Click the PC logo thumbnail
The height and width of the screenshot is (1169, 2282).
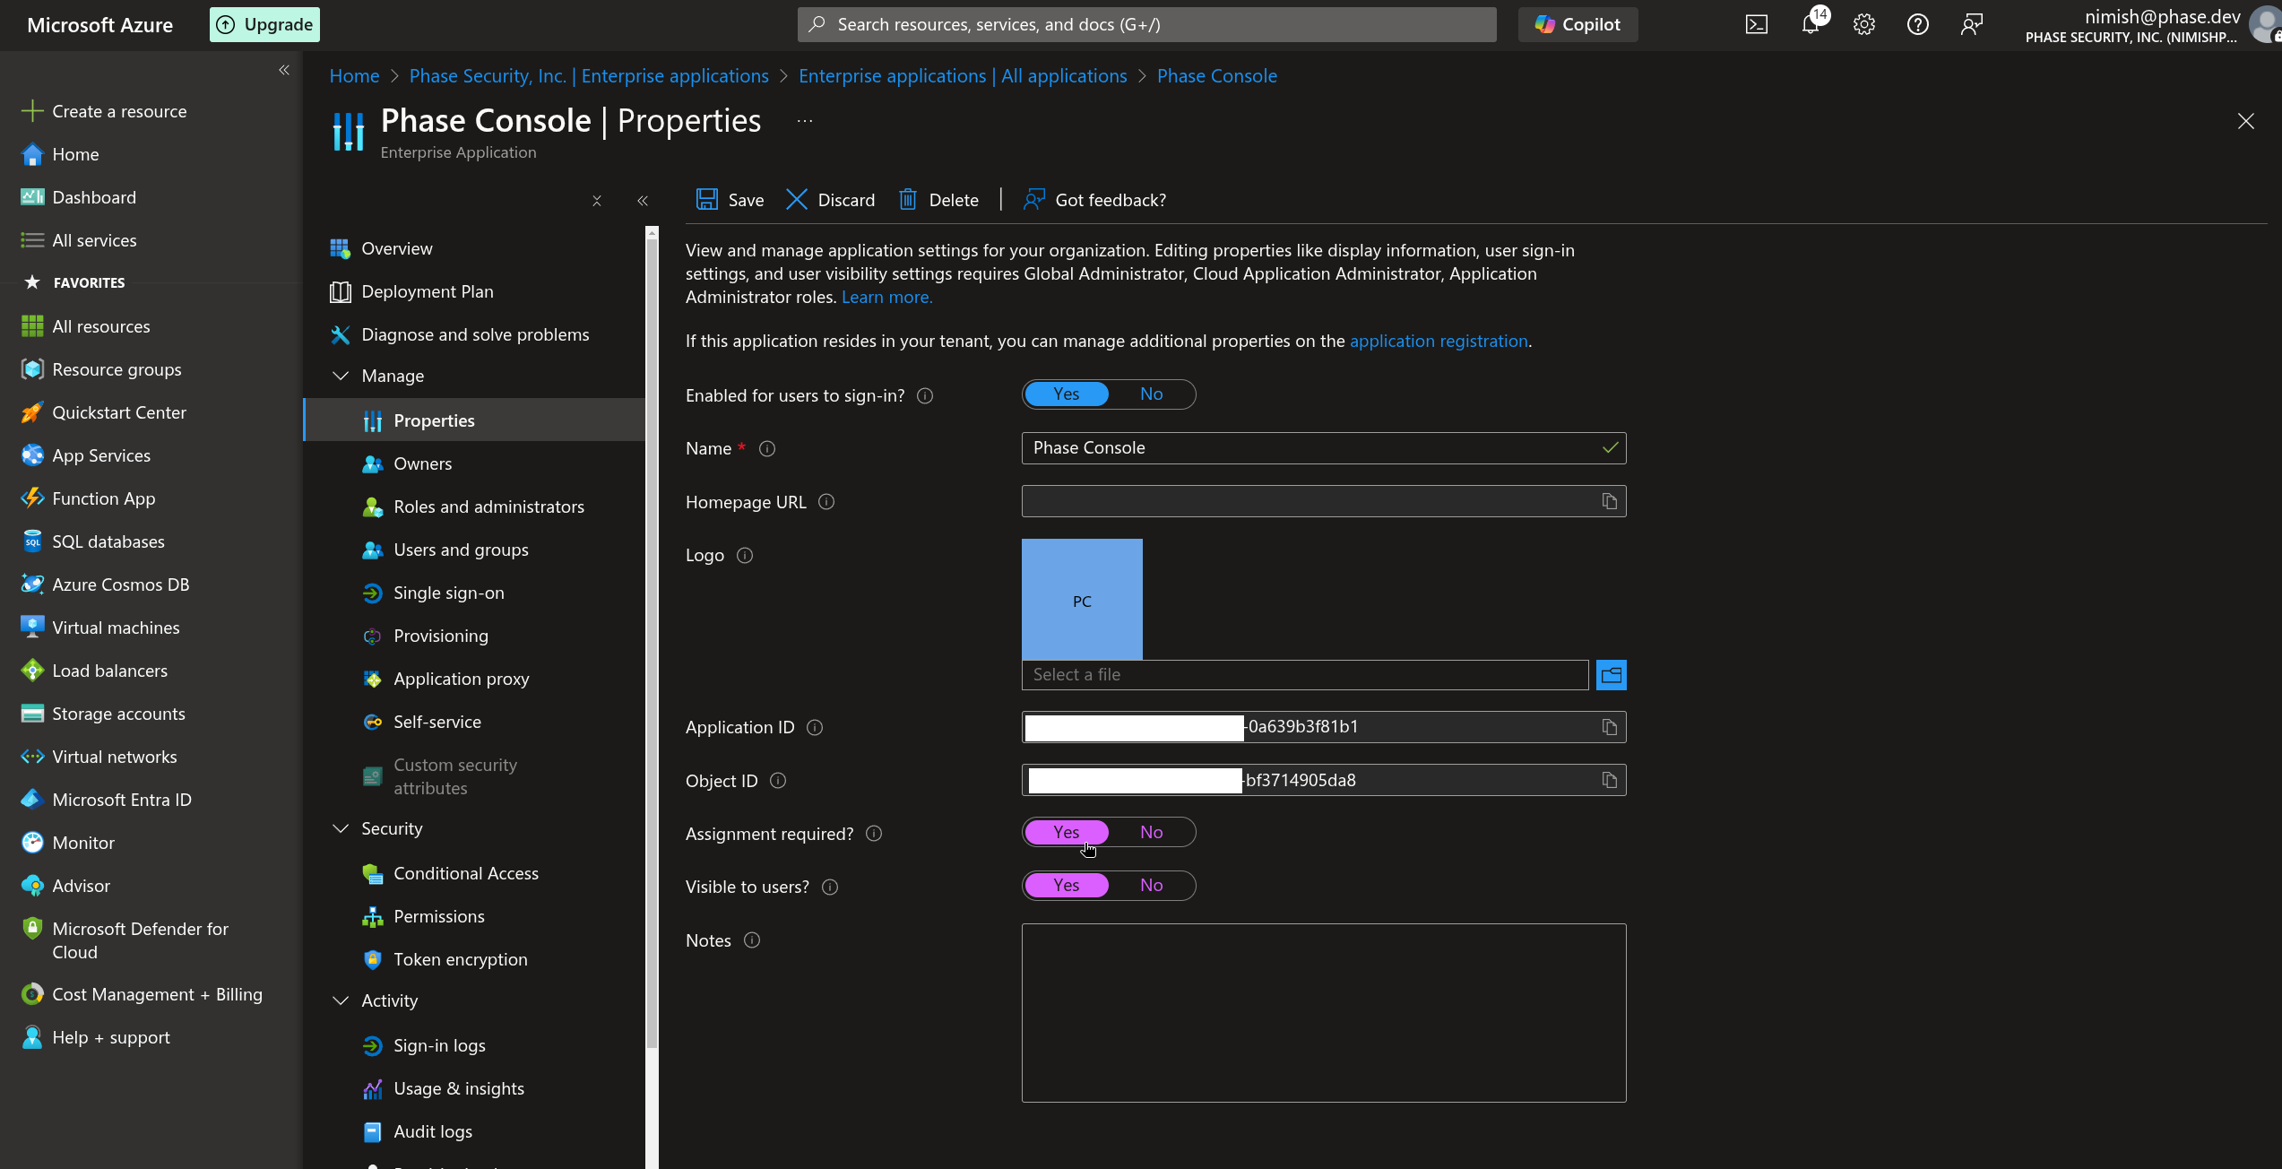pos(1082,600)
